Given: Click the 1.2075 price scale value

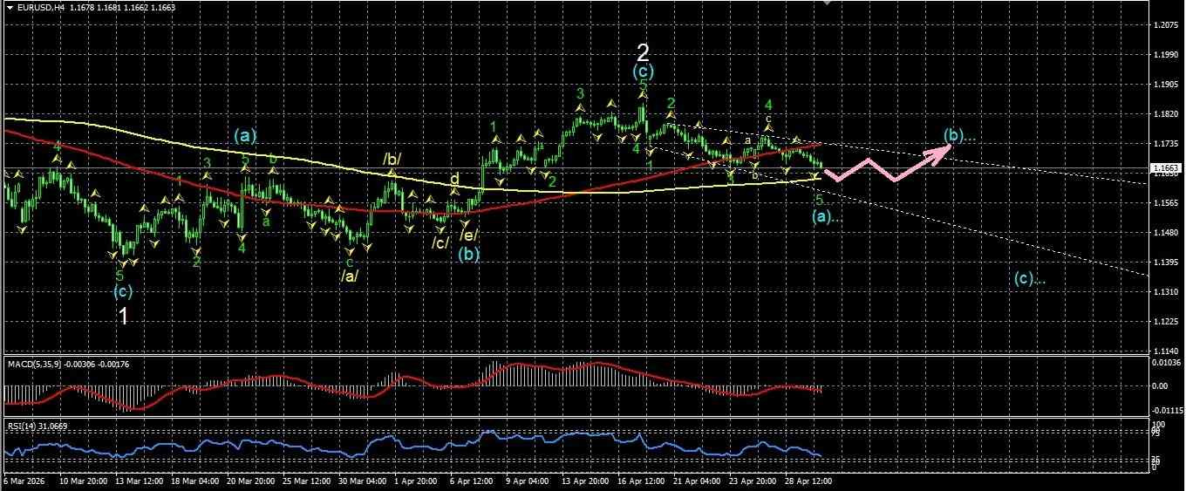Looking at the screenshot, I should coord(1166,25).
